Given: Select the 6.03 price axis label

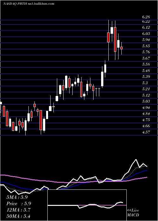Looking at the screenshot, I should (x=146, y=34).
